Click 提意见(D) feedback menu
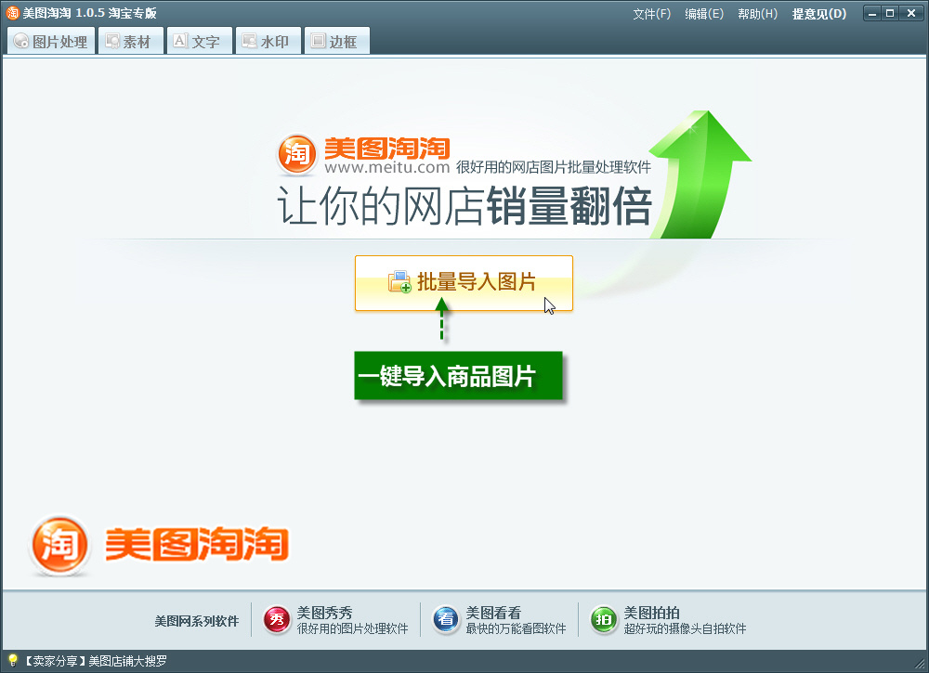929x673 pixels. click(x=819, y=14)
